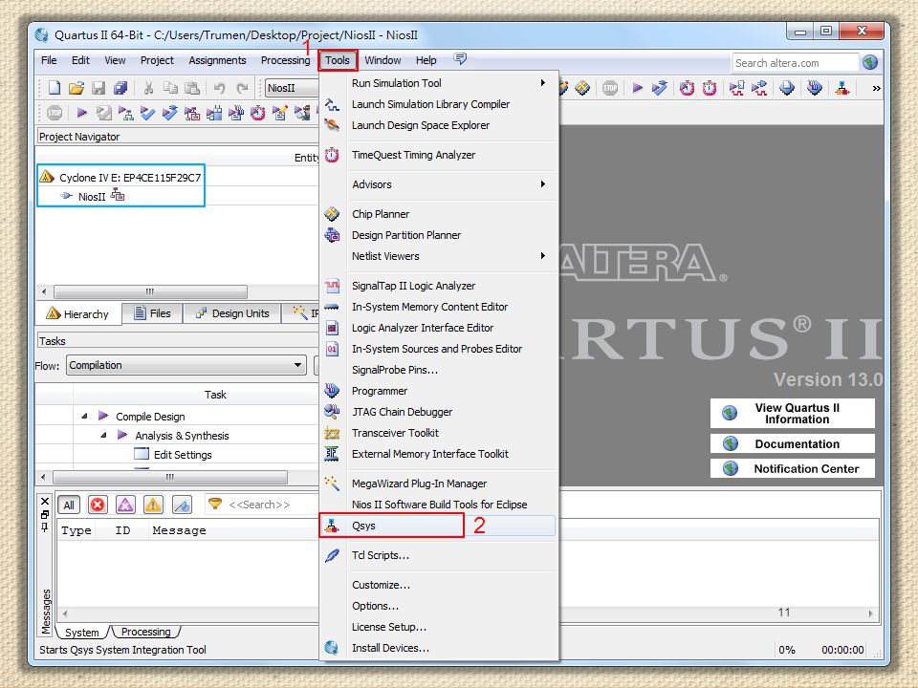
Task: Switch to the System messages tab
Action: pos(82,633)
